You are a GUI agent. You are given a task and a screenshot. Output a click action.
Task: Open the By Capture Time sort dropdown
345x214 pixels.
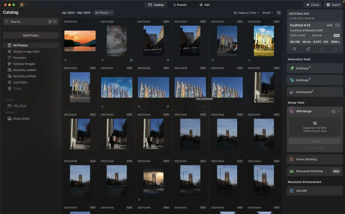246,13
